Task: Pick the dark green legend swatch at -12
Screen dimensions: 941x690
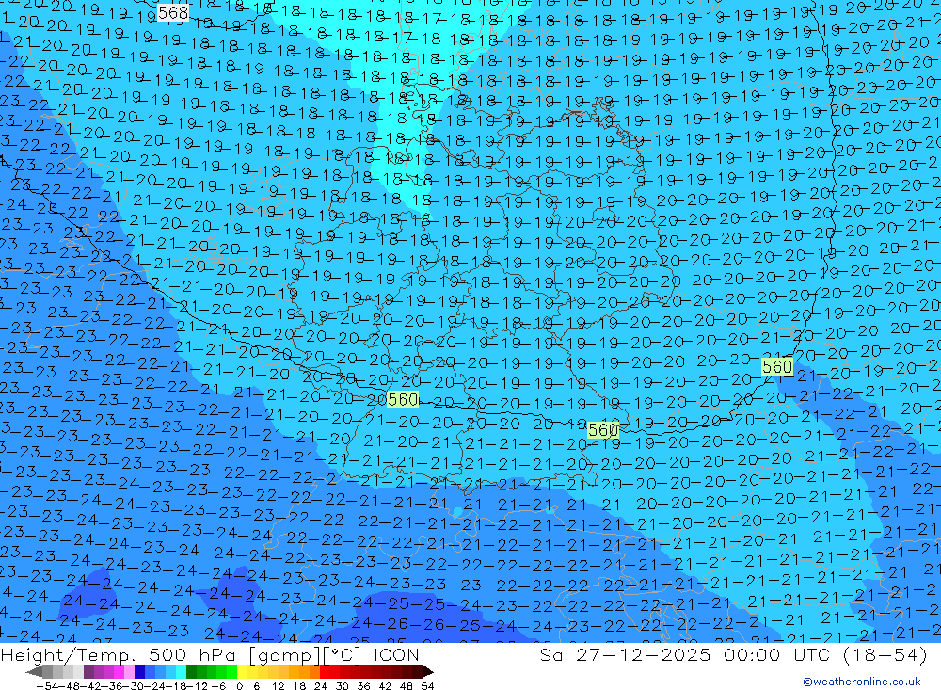Action: (x=191, y=671)
